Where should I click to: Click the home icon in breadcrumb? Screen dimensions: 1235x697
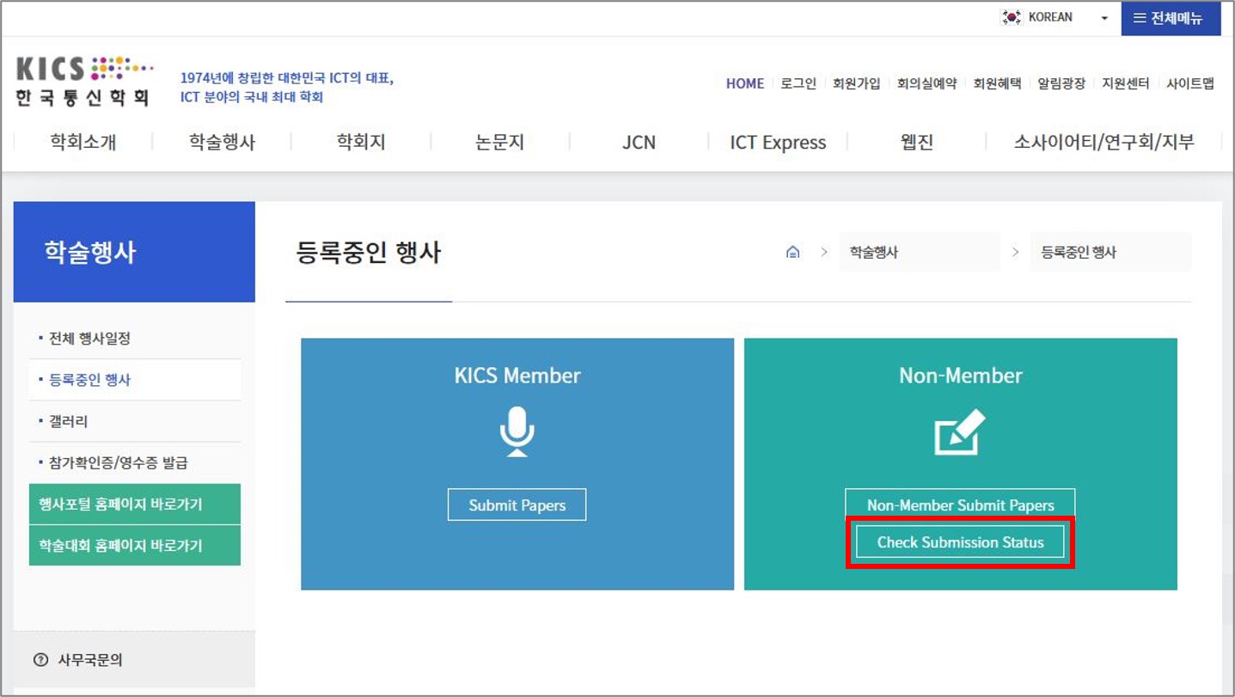(x=792, y=252)
